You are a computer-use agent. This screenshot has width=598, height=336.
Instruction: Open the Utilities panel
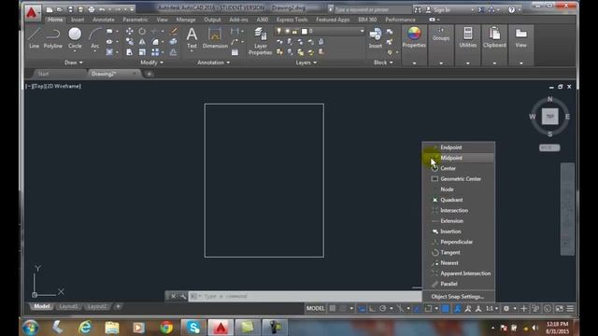467,37
